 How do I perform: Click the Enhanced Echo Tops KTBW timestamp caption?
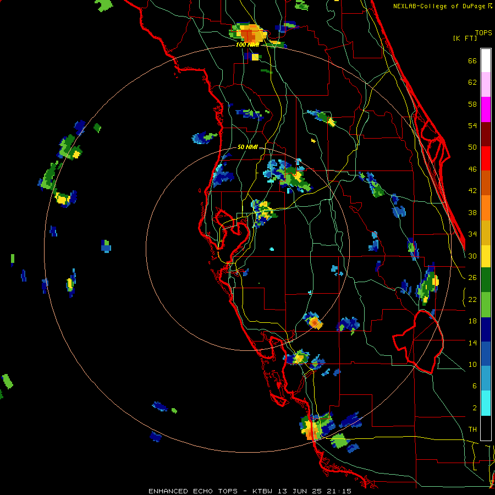[250, 491]
